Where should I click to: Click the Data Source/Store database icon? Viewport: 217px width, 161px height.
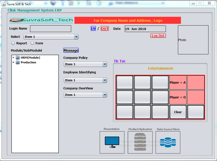click(x=168, y=142)
